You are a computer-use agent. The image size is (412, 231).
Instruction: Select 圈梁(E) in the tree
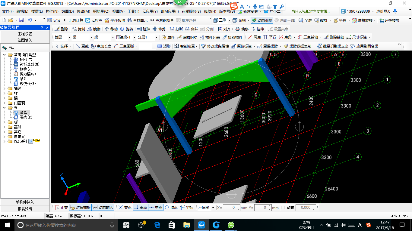23,117
